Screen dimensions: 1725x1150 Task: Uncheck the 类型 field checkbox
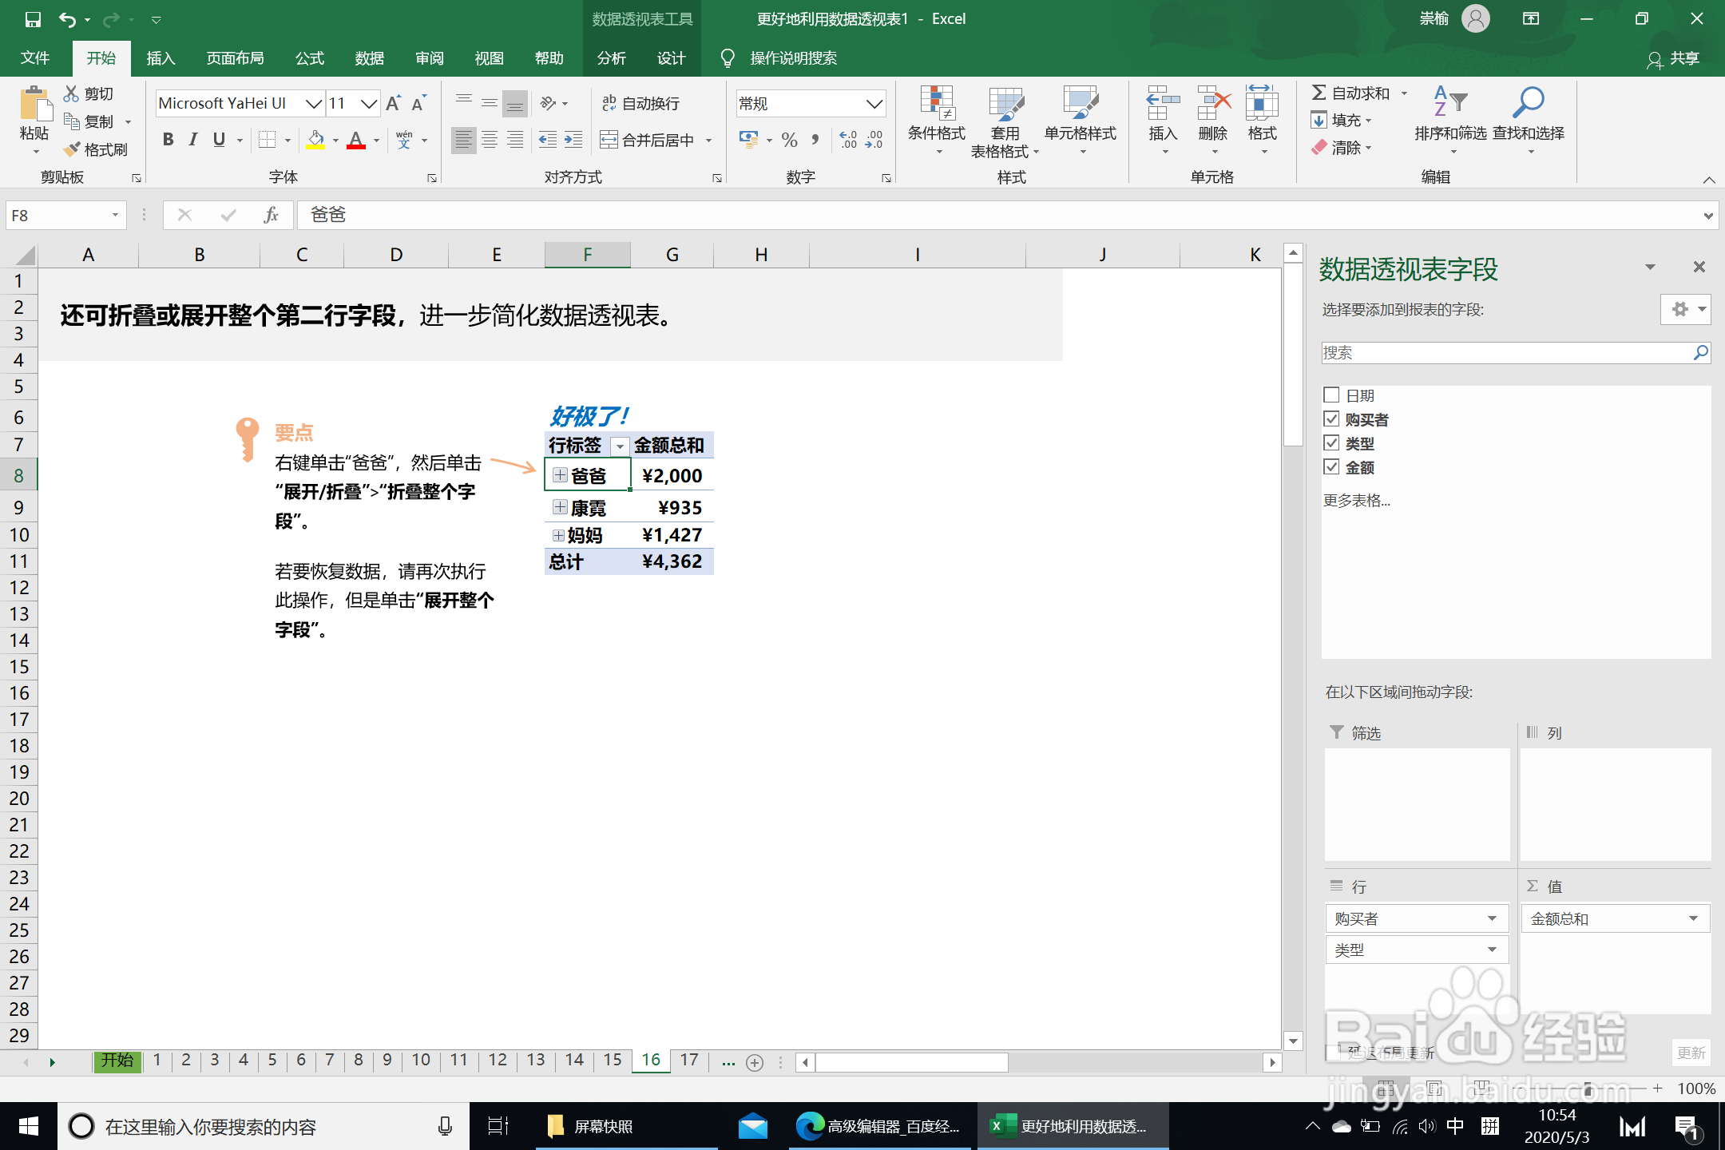1331,443
